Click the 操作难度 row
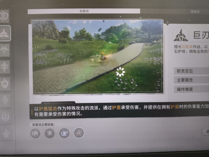The image size is (209, 157). point(191,89)
